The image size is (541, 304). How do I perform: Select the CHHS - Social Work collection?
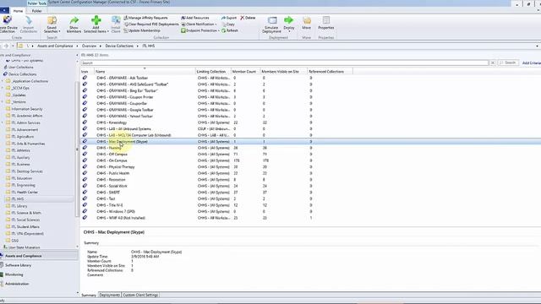(112, 186)
